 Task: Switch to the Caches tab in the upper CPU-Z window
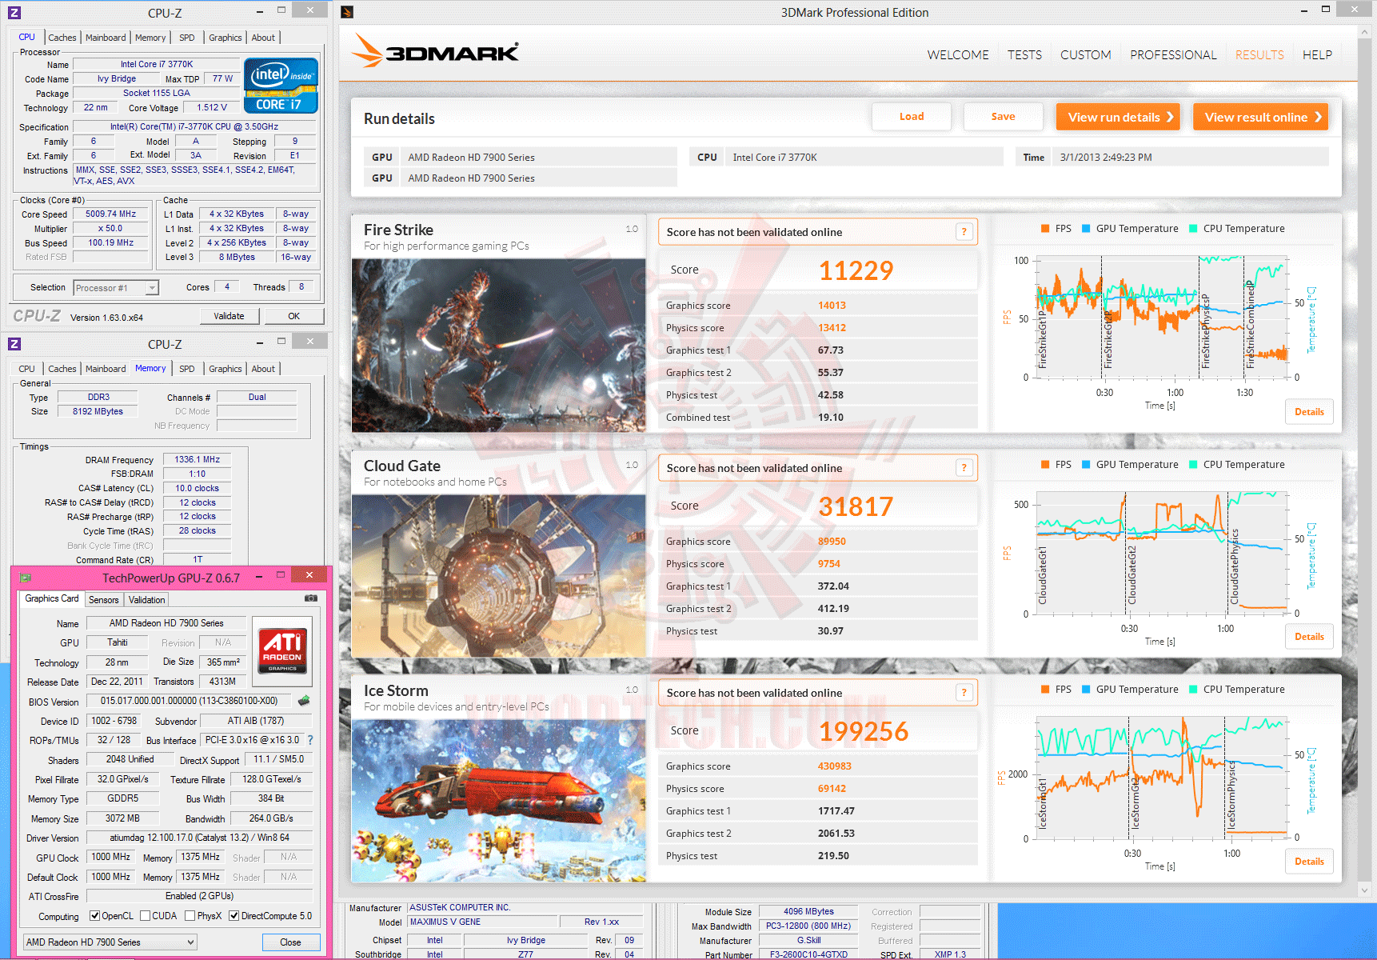tap(62, 38)
